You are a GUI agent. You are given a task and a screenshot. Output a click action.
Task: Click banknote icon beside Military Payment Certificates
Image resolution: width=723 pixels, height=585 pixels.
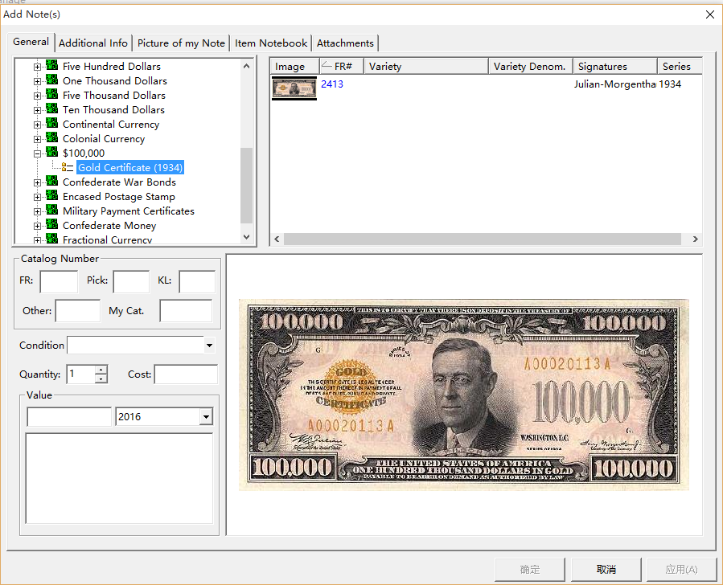pos(51,211)
